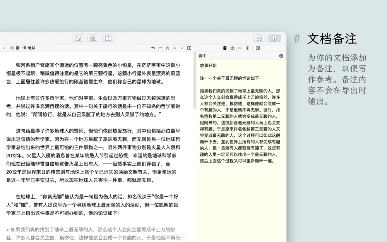Click the 第一章 地球 document title
Viewport: 387px width, 242px height.
(x=26, y=48)
